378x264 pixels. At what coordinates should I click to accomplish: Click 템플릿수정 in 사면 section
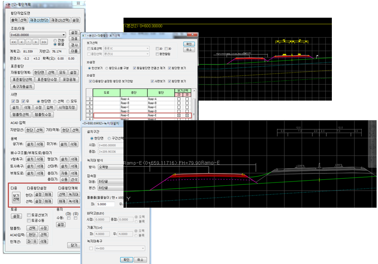(x=43, y=115)
